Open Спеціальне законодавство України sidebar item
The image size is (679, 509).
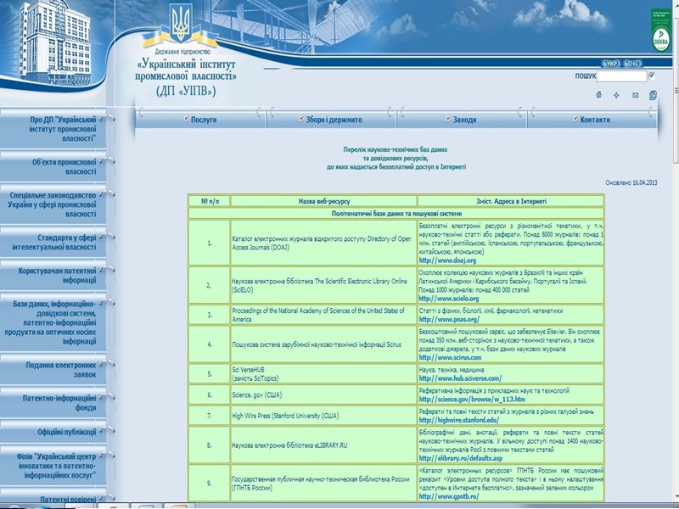click(53, 204)
